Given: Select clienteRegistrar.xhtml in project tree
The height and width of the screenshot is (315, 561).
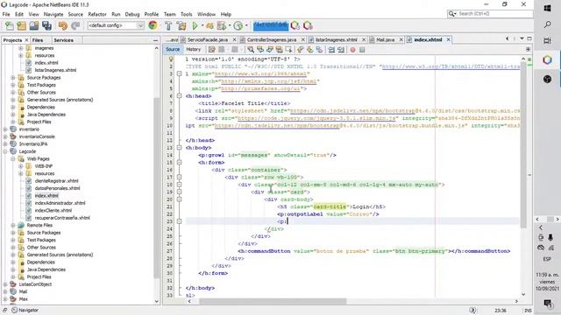Looking at the screenshot, I should click(56, 181).
